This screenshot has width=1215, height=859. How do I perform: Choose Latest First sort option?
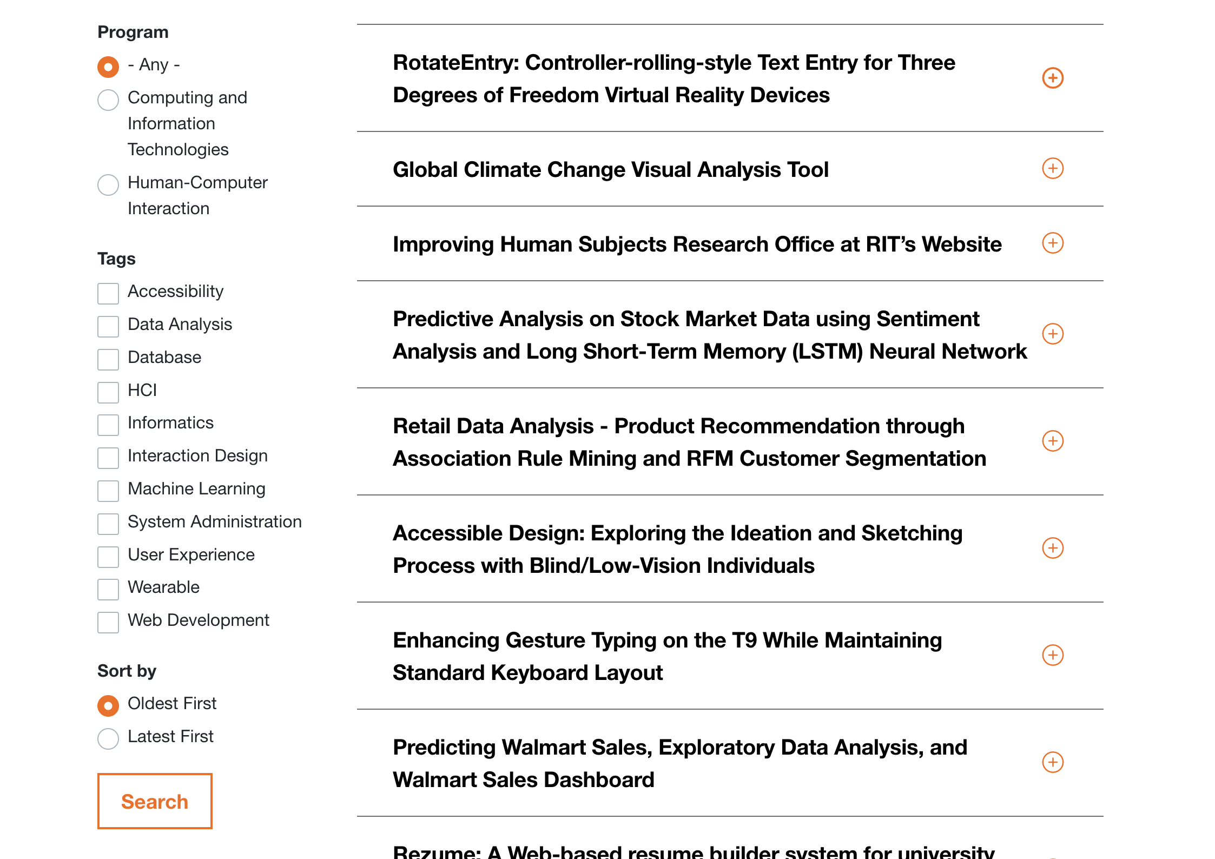coord(108,738)
